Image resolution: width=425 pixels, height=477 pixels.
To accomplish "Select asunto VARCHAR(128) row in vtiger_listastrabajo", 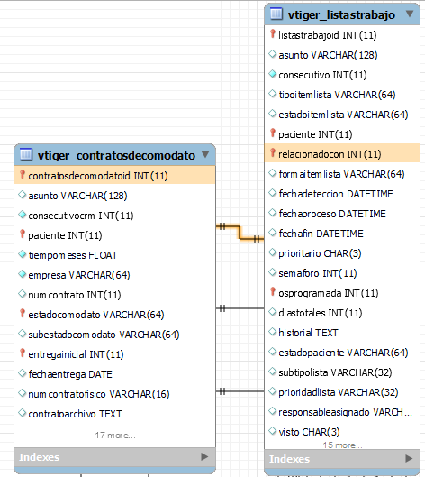I will point(342,55).
